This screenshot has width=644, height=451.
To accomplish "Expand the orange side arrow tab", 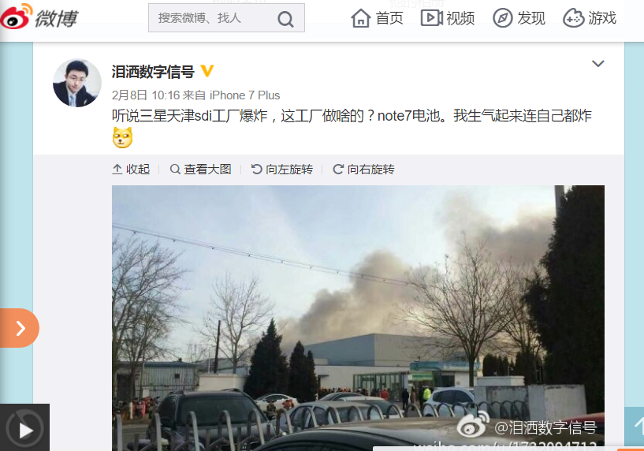I will (19, 328).
